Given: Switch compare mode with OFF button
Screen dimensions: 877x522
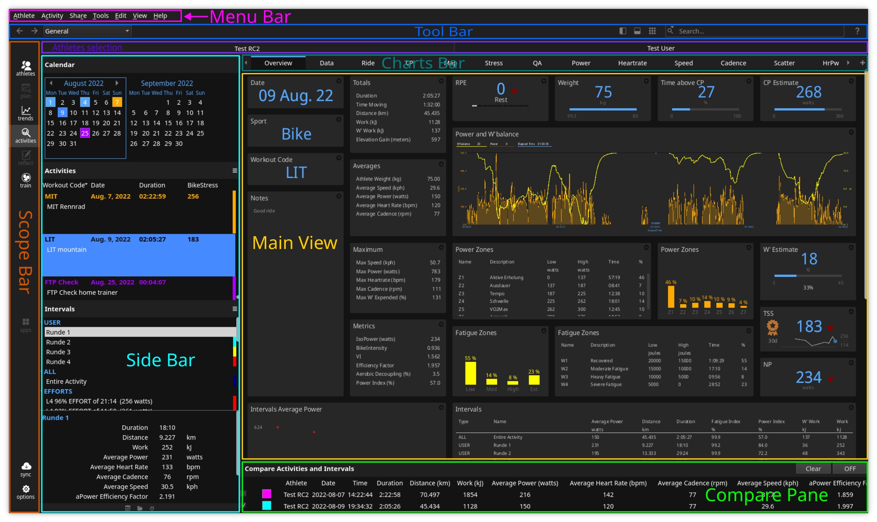Looking at the screenshot, I should pyautogui.click(x=849, y=469).
